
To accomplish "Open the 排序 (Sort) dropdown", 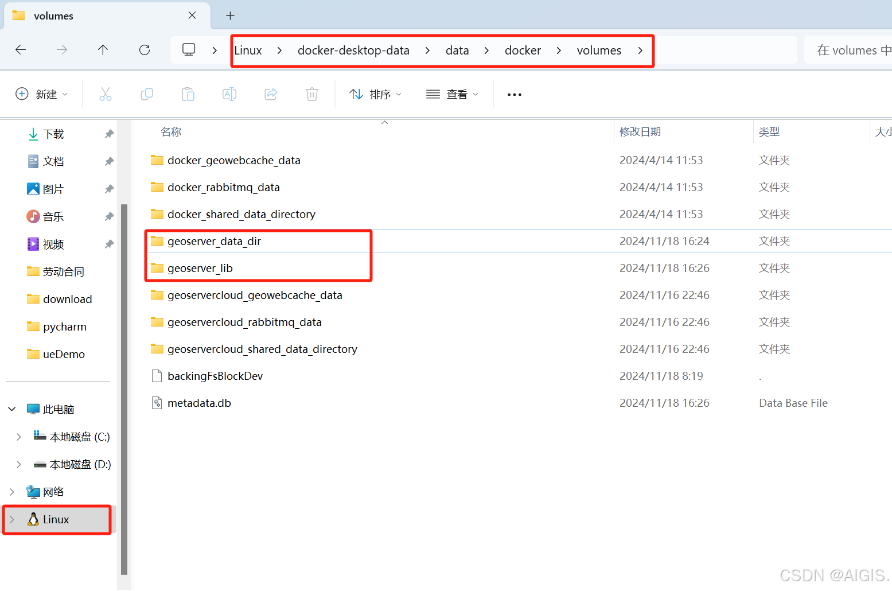I will pos(376,94).
